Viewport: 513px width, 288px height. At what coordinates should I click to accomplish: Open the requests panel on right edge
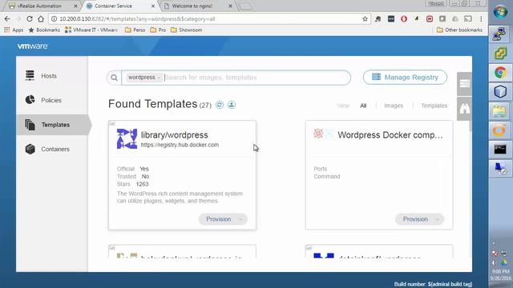(464, 84)
